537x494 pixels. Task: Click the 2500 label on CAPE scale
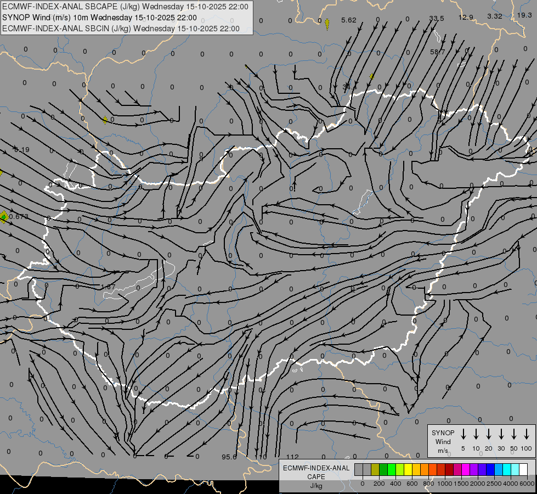click(494, 484)
